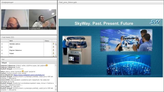
Task: Click the SkyWay logo on the slide
Action: tap(155, 22)
